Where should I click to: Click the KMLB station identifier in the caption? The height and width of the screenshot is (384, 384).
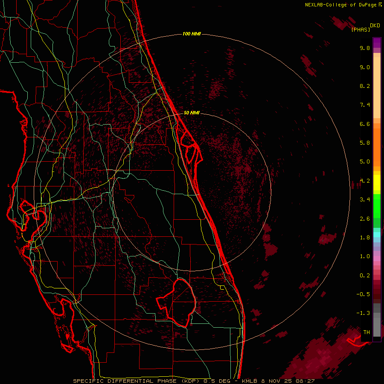click(250, 381)
